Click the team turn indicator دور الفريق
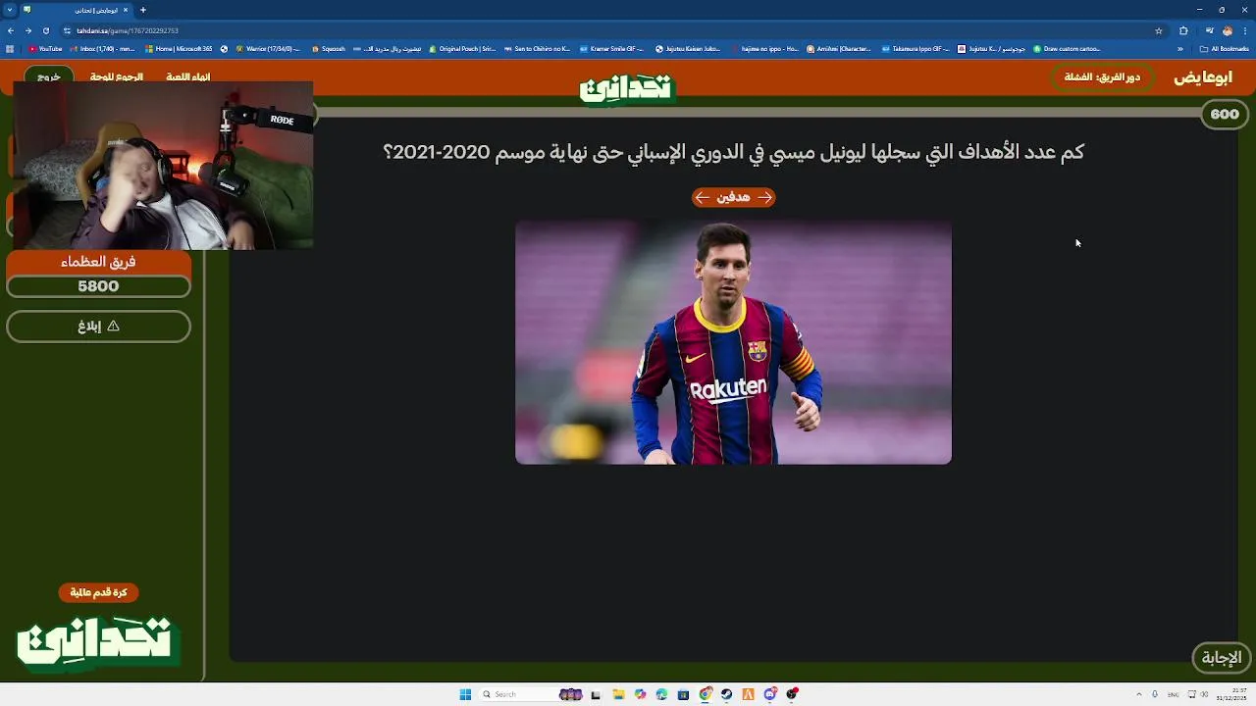1256x706 pixels. [1102, 76]
